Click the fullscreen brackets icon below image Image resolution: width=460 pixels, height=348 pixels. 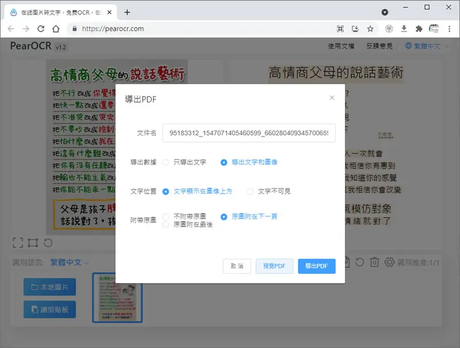(x=18, y=243)
